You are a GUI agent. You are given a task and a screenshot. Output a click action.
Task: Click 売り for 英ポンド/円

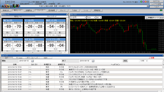[51, 33]
